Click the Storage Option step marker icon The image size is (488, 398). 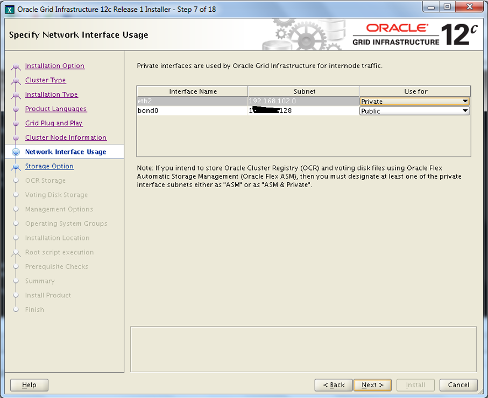click(16, 167)
